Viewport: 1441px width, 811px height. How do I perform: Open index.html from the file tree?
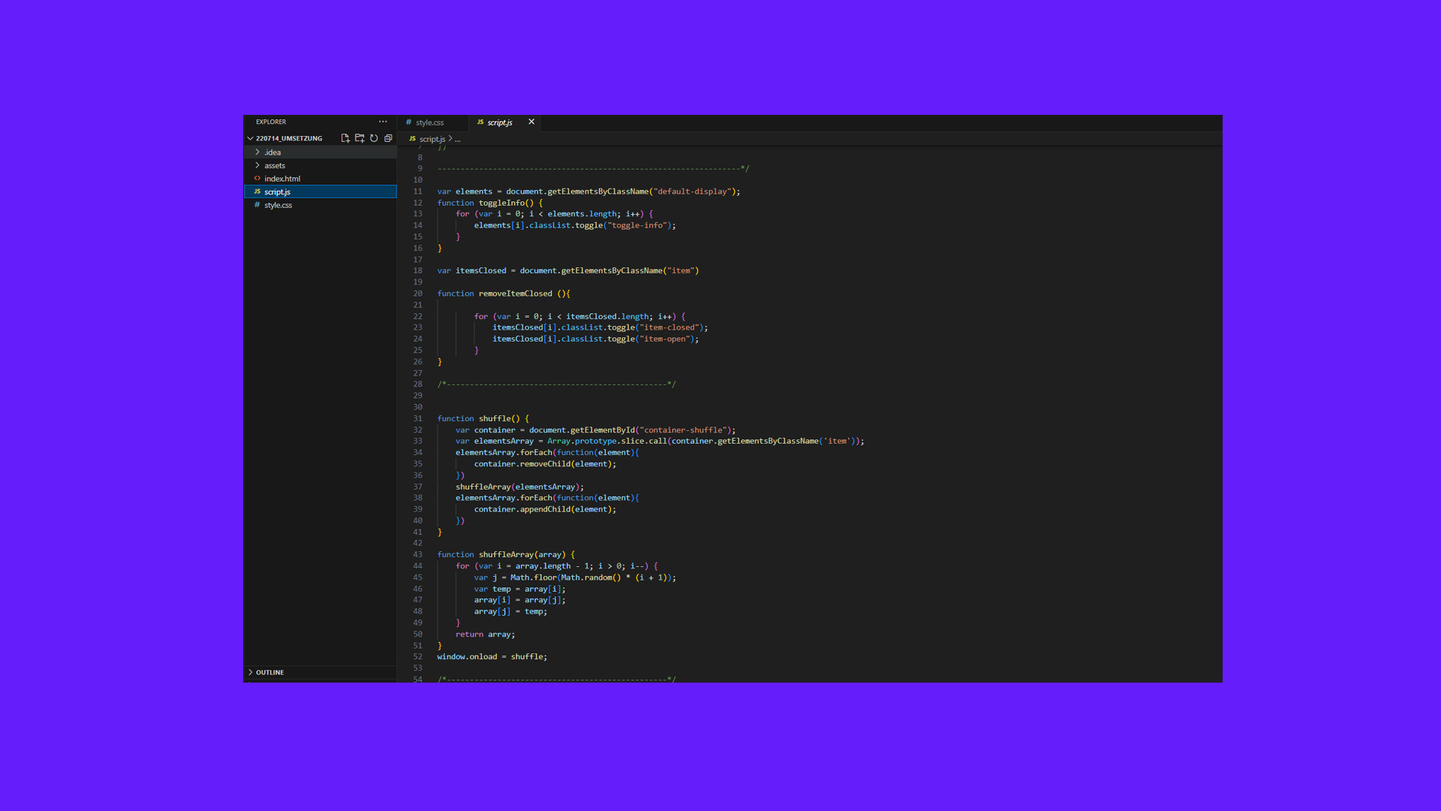(x=282, y=179)
